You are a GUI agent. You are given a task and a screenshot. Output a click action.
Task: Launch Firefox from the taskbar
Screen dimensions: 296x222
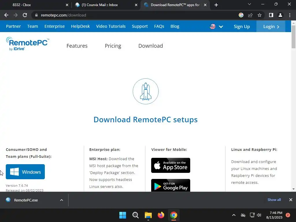click(x=161, y=215)
